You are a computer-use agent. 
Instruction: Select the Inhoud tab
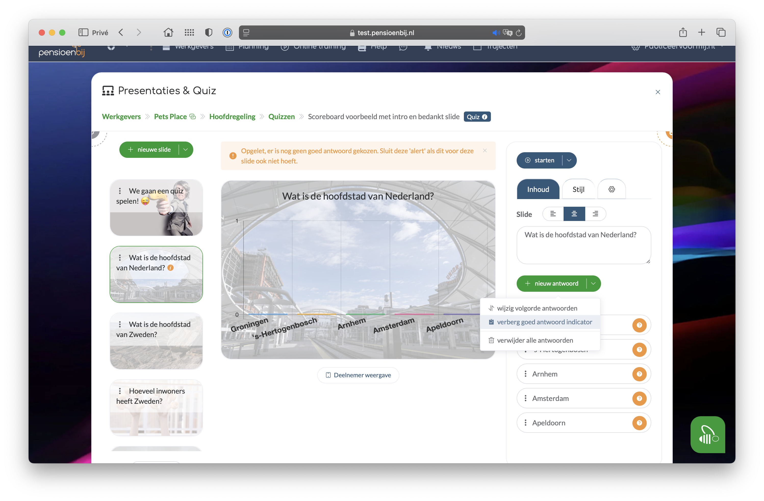538,189
